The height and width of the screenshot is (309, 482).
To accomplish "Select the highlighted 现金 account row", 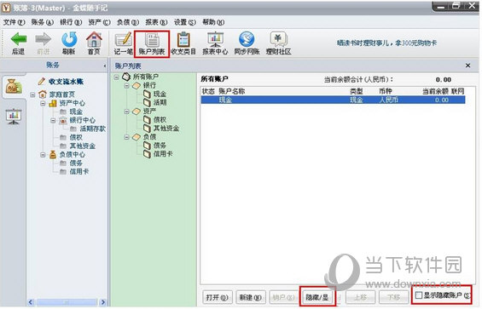I will click(x=333, y=100).
